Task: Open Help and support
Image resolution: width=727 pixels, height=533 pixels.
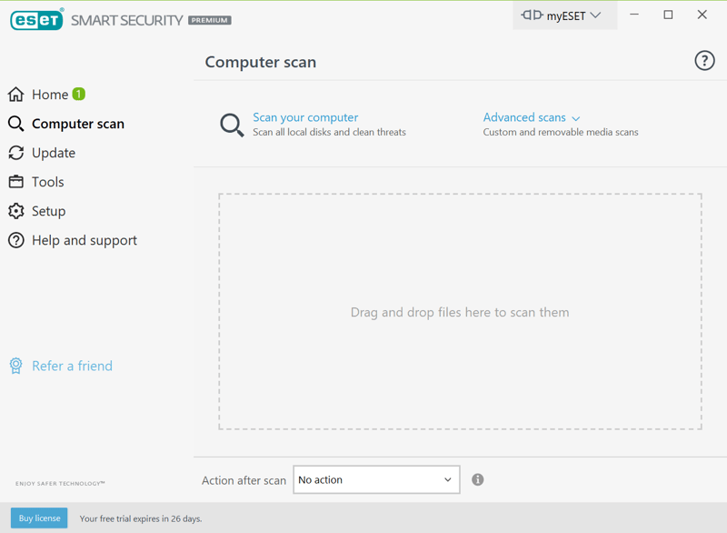Action: [x=85, y=240]
